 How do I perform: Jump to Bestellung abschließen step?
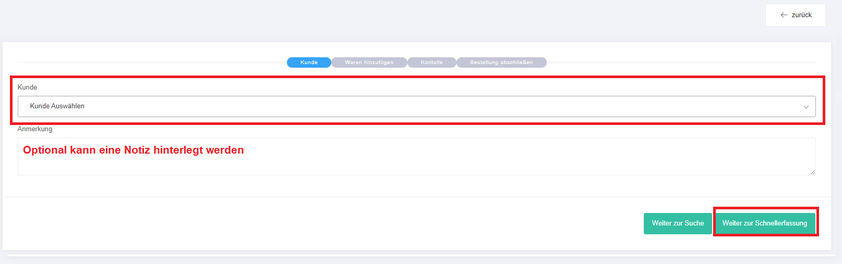[x=501, y=62]
